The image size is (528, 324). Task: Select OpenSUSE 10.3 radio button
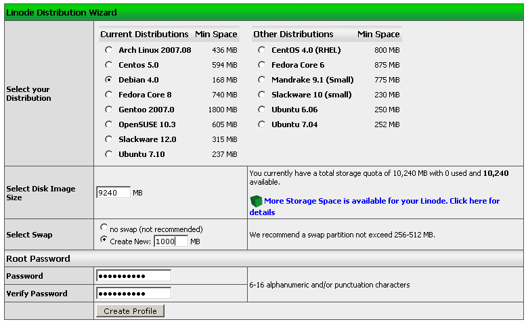coord(108,124)
